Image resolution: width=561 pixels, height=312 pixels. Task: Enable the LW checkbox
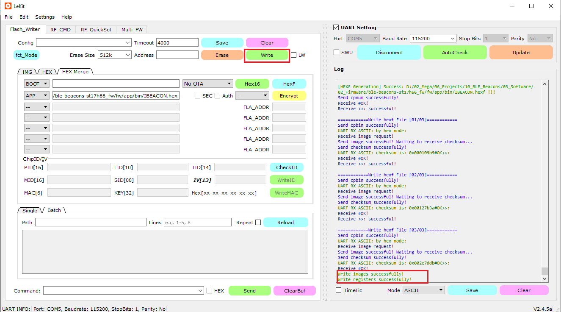(294, 55)
